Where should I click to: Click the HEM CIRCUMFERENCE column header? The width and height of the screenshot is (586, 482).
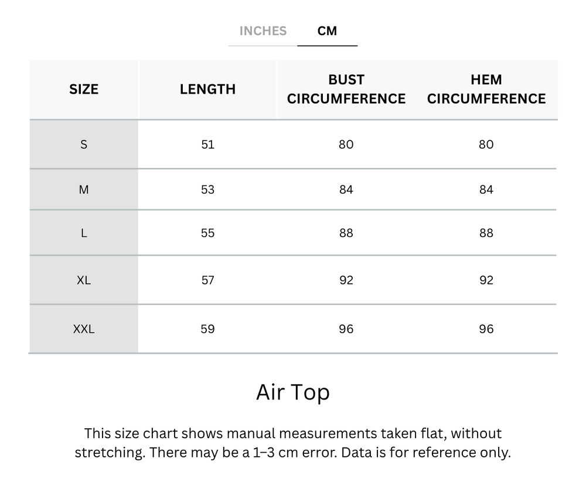click(x=486, y=89)
